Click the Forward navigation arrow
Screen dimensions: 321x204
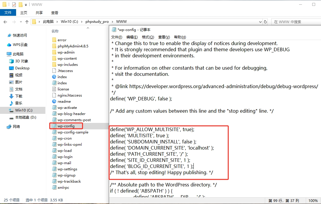[x=14, y=22]
